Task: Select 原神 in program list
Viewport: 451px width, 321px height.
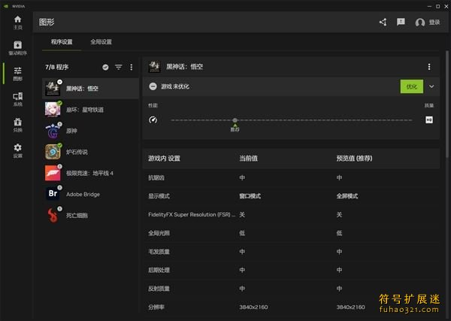Action: (x=90, y=131)
